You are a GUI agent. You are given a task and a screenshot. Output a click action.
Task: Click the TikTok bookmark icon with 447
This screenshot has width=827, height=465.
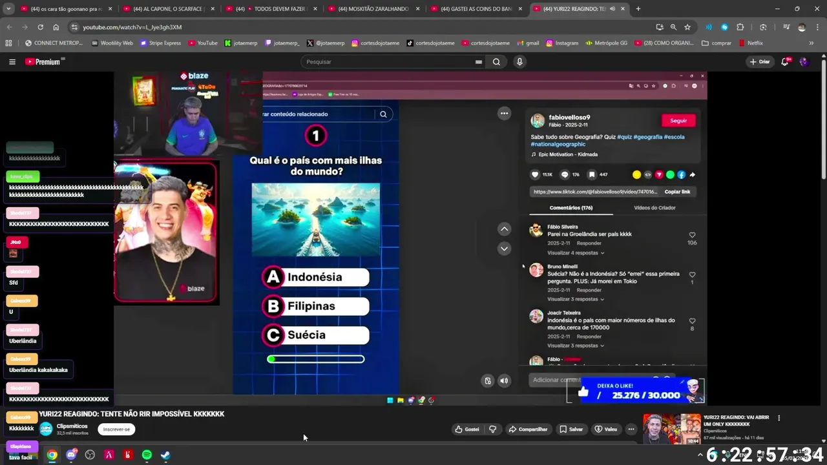[591, 174]
